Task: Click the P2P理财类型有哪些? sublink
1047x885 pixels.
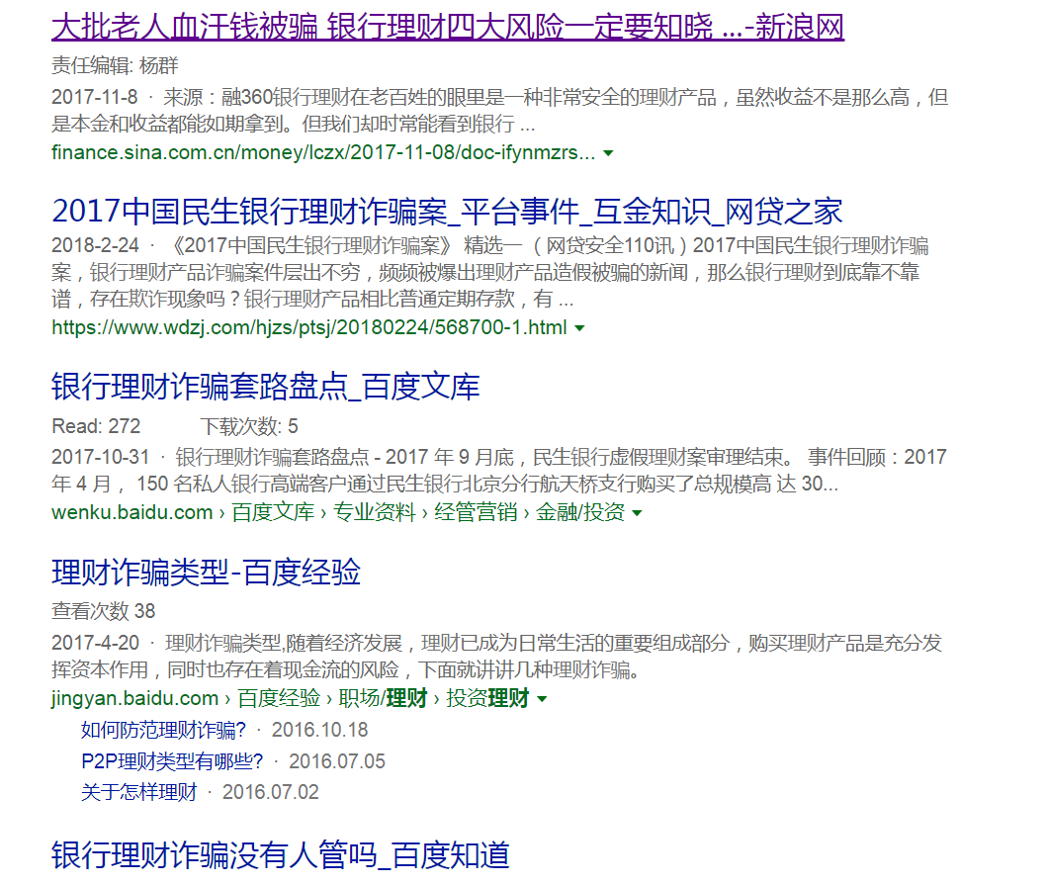Action: (172, 761)
